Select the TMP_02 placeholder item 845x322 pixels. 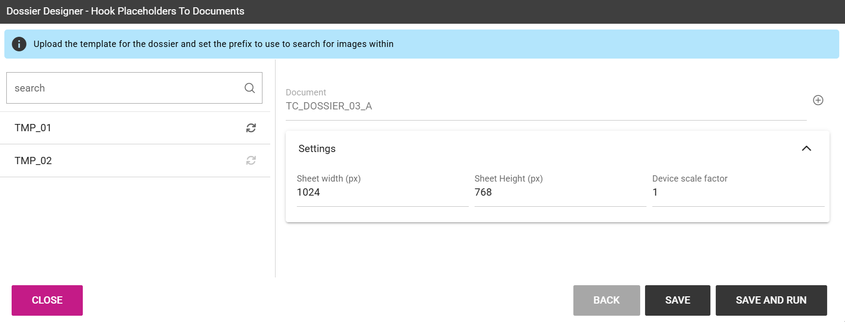[x=135, y=161]
